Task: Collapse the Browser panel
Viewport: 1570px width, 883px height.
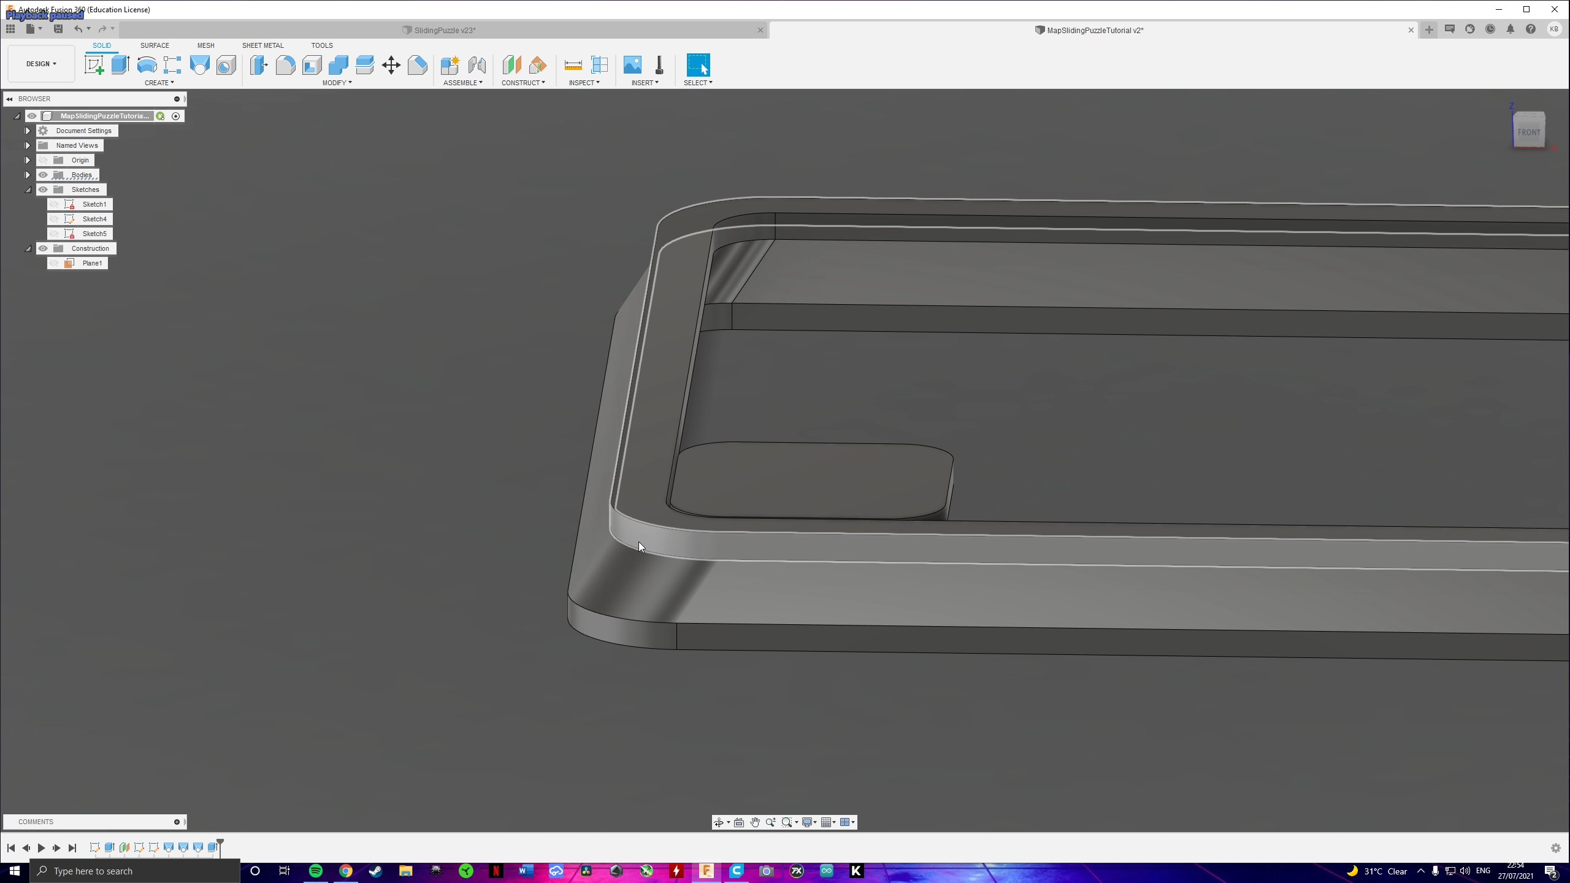Action: coord(9,99)
